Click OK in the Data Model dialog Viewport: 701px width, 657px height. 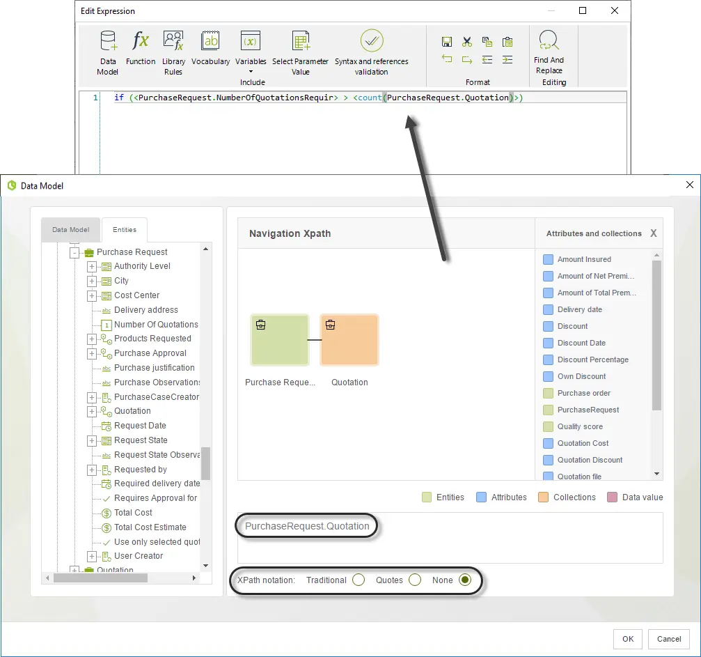coord(628,639)
